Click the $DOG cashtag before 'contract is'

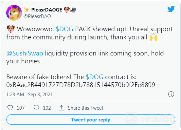(x=95, y=77)
